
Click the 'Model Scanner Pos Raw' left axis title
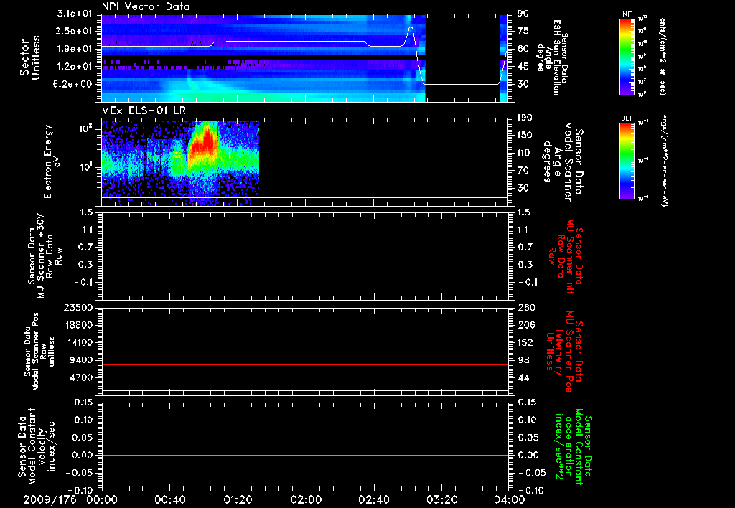click(40, 352)
